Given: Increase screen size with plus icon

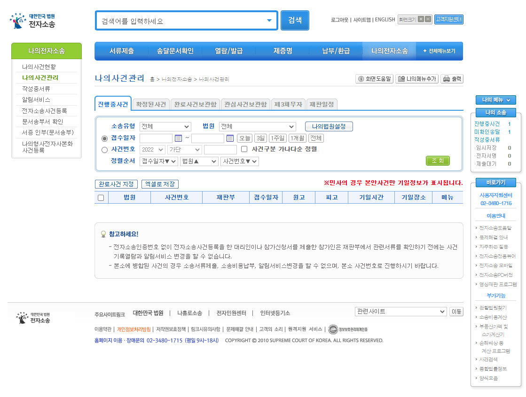Looking at the screenshot, I should 421,19.
